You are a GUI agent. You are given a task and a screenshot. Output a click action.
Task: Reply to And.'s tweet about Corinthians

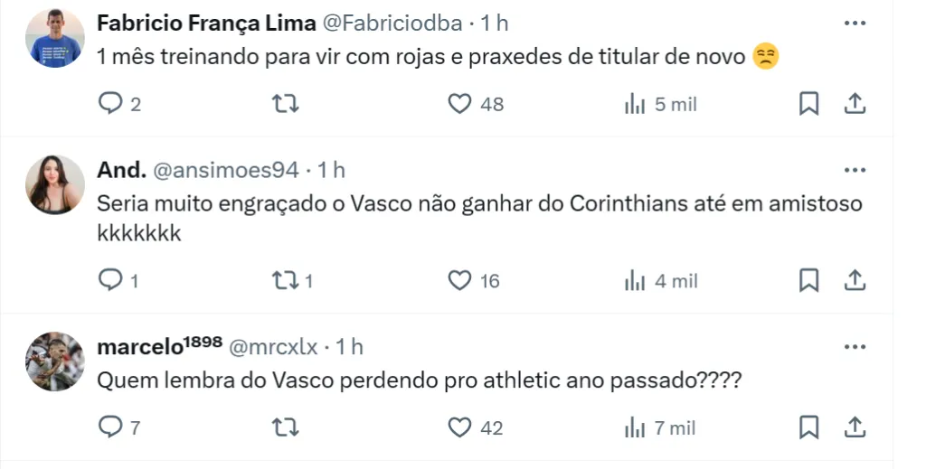click(109, 281)
